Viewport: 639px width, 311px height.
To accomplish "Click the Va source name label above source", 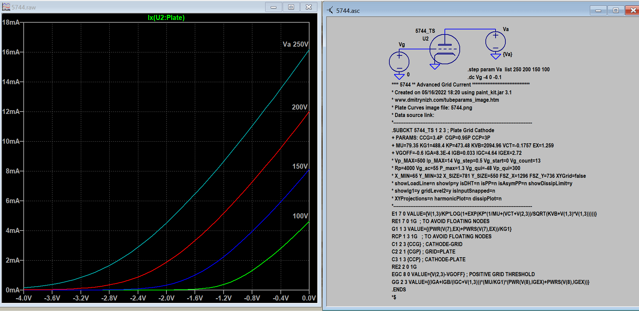I will click(506, 29).
